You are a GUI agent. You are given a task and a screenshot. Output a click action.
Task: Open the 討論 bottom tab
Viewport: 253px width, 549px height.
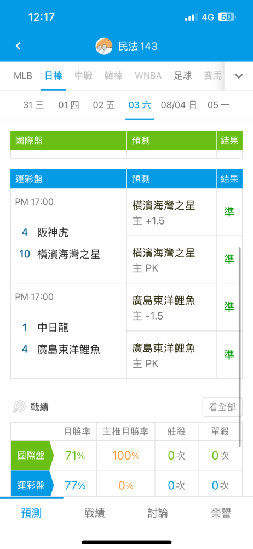[158, 513]
